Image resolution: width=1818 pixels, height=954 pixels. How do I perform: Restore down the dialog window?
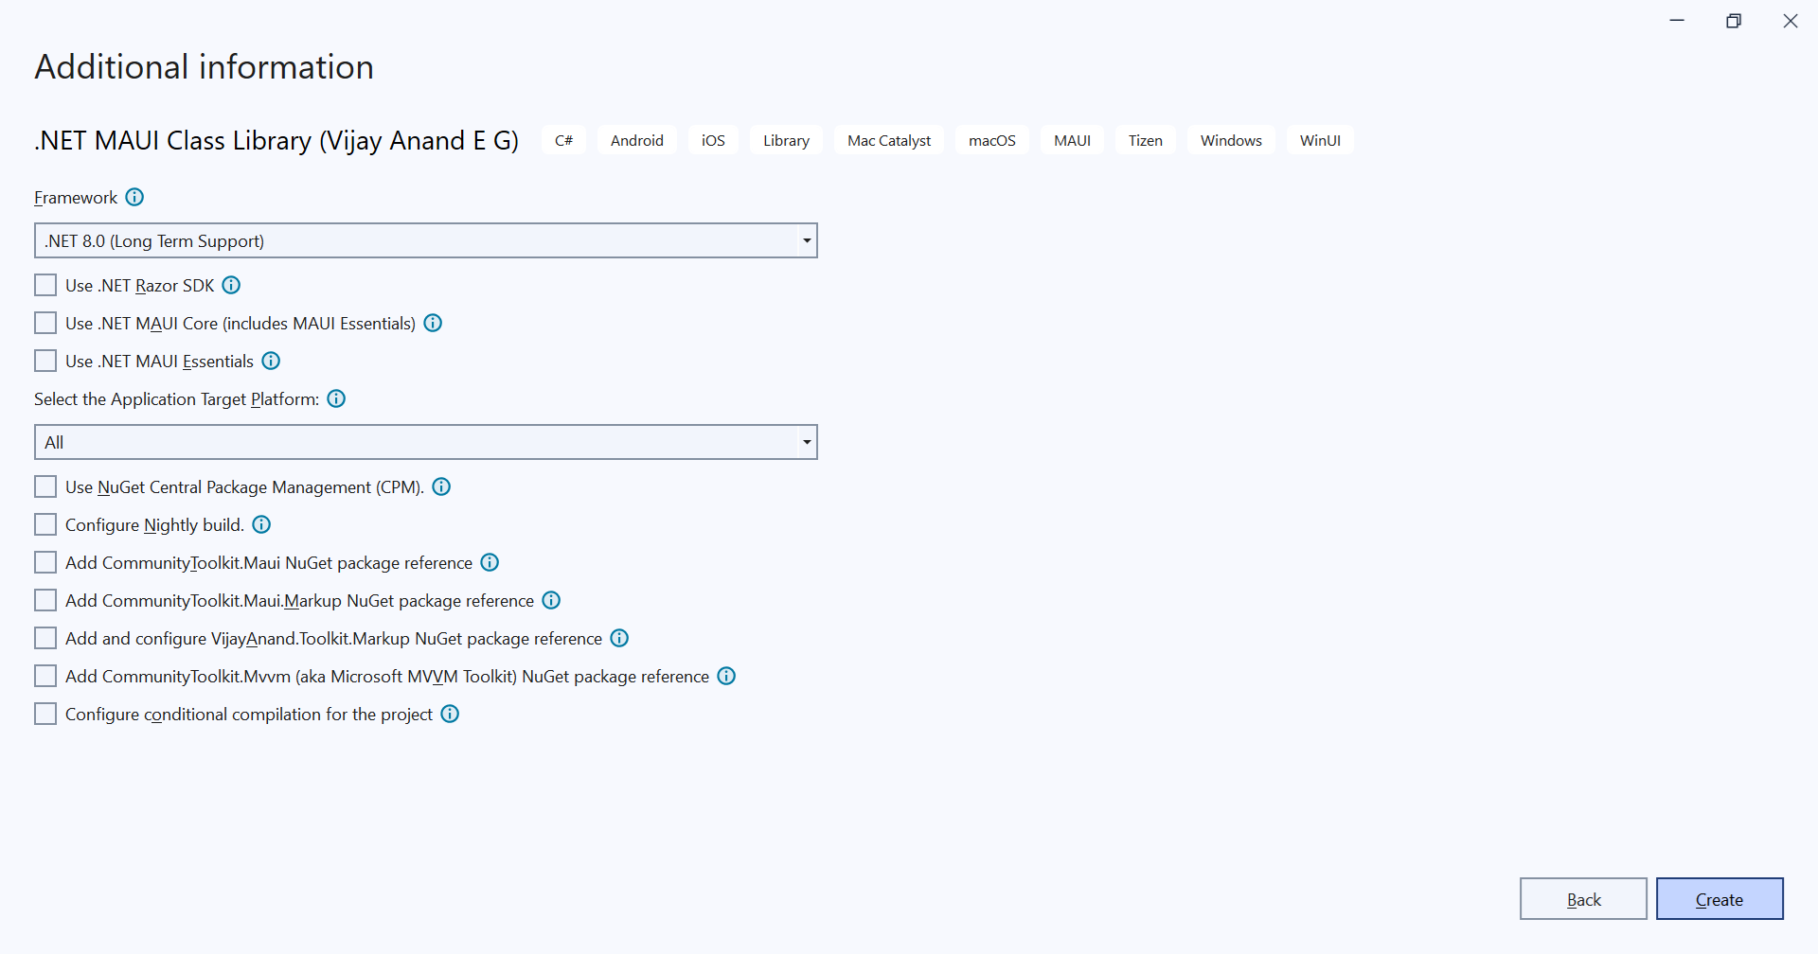(1734, 21)
